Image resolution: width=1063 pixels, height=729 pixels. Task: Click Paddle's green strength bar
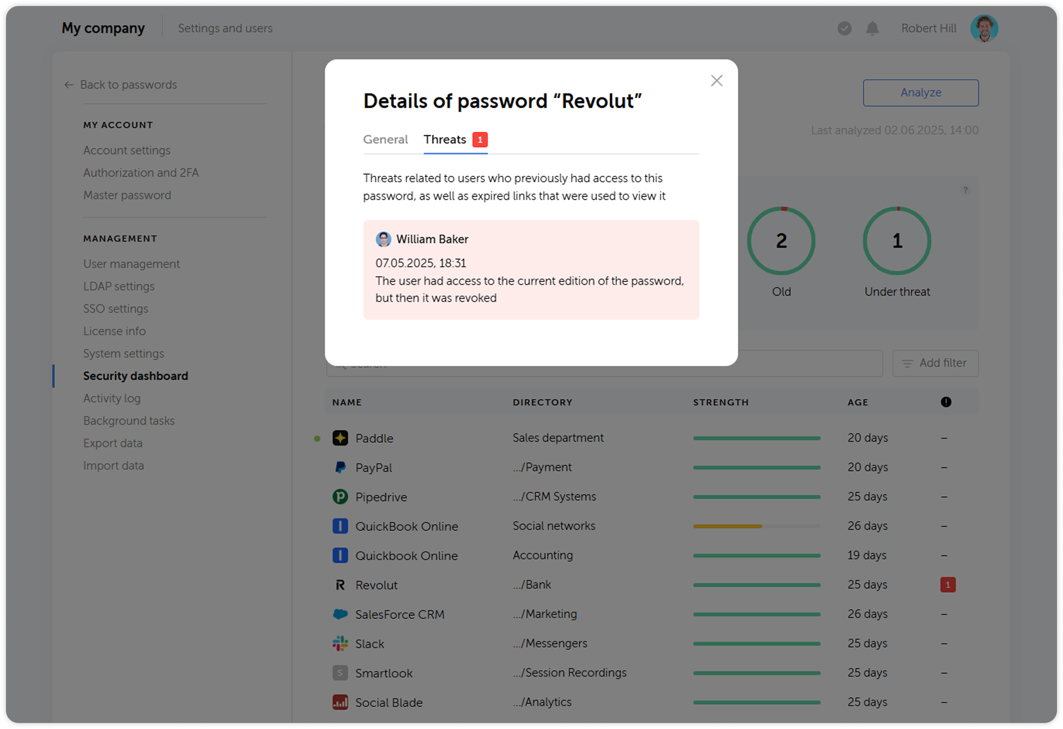tap(757, 438)
